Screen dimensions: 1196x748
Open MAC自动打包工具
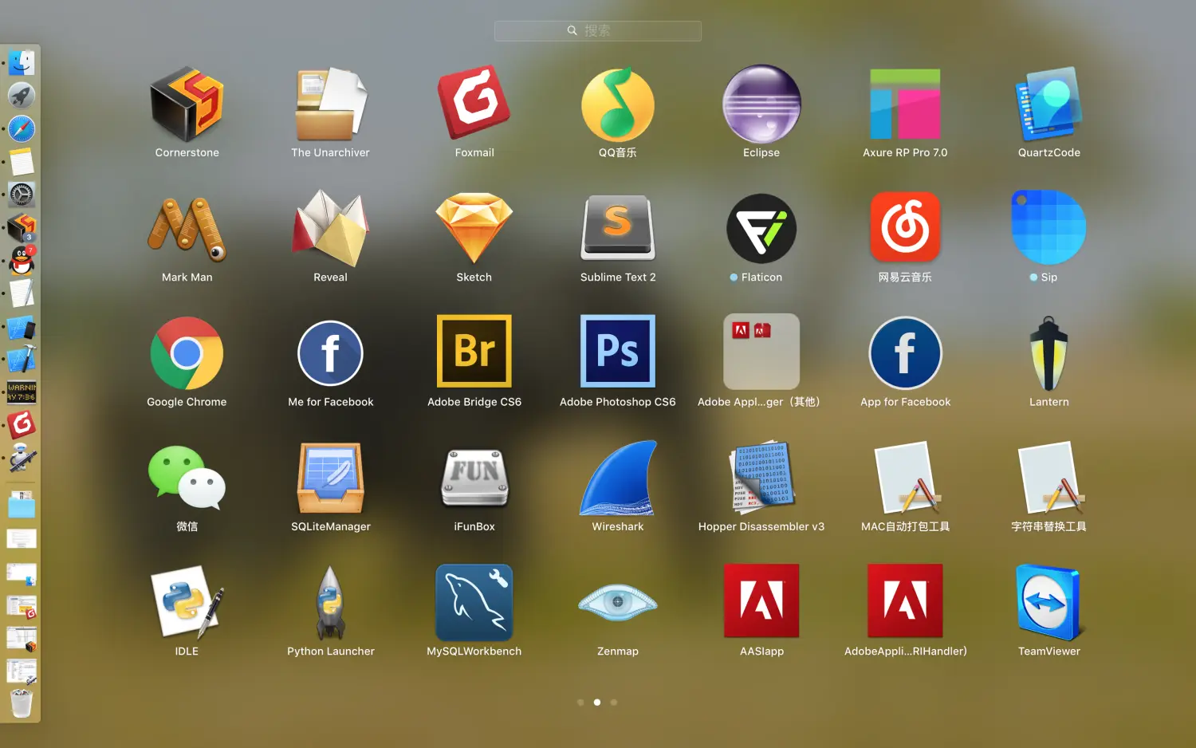click(905, 478)
